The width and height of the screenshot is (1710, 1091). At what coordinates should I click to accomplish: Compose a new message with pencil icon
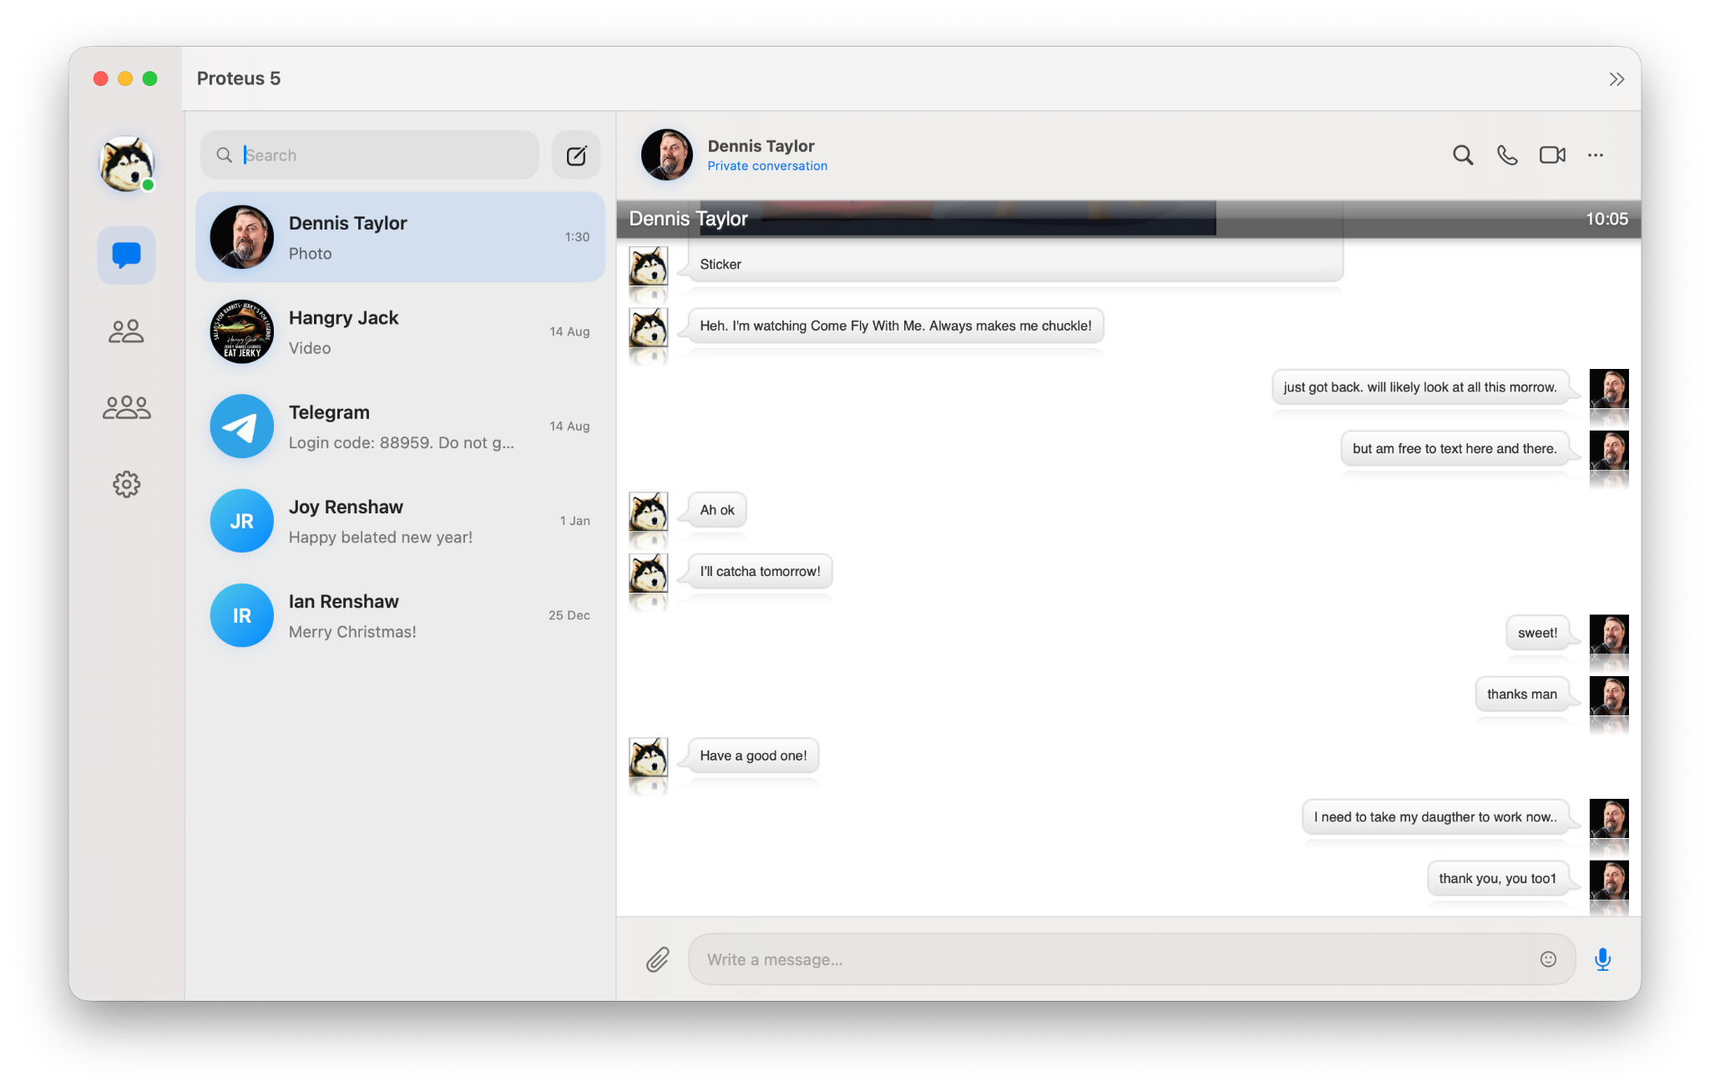[576, 155]
